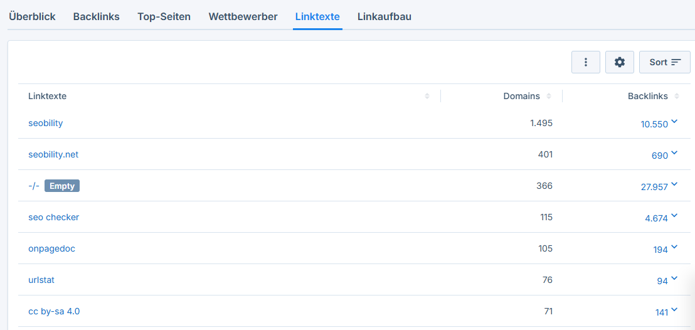Select domains value 105

tap(546, 249)
